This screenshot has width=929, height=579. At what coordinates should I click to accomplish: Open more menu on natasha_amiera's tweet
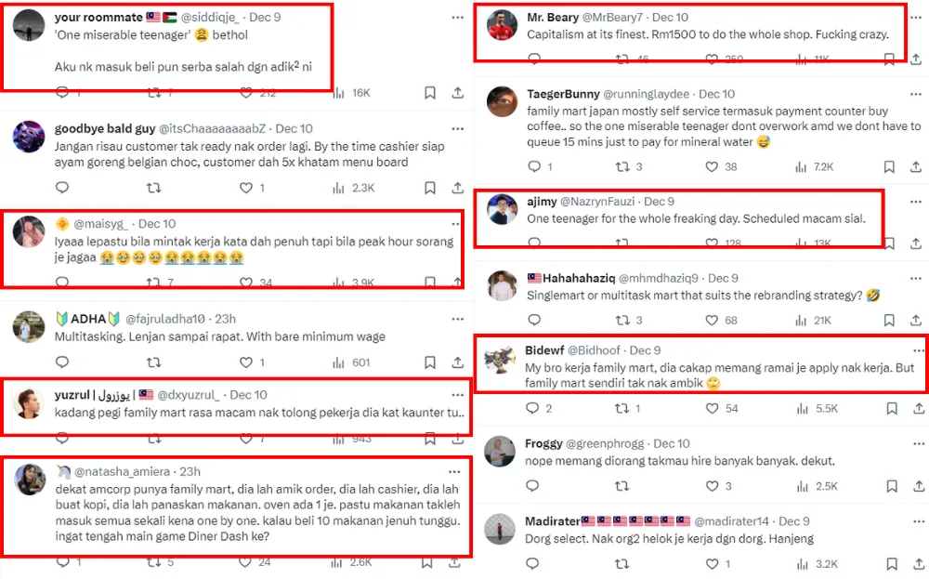pyautogui.click(x=454, y=472)
